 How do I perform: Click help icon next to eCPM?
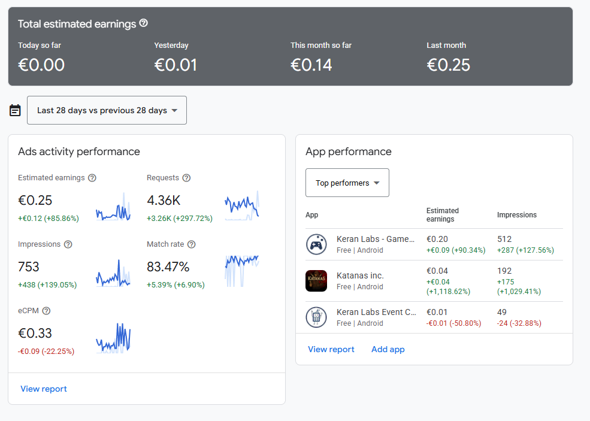[46, 311]
